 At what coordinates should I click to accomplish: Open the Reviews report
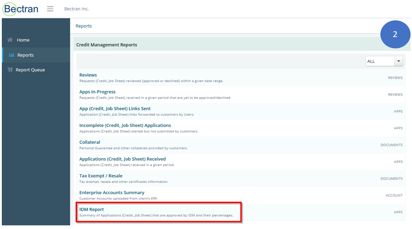[x=88, y=75]
